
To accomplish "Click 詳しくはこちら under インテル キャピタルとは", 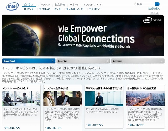I will click(13, 128).
